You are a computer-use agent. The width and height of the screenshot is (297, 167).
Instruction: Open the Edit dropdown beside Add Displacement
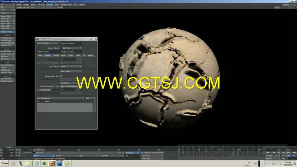tap(91, 98)
